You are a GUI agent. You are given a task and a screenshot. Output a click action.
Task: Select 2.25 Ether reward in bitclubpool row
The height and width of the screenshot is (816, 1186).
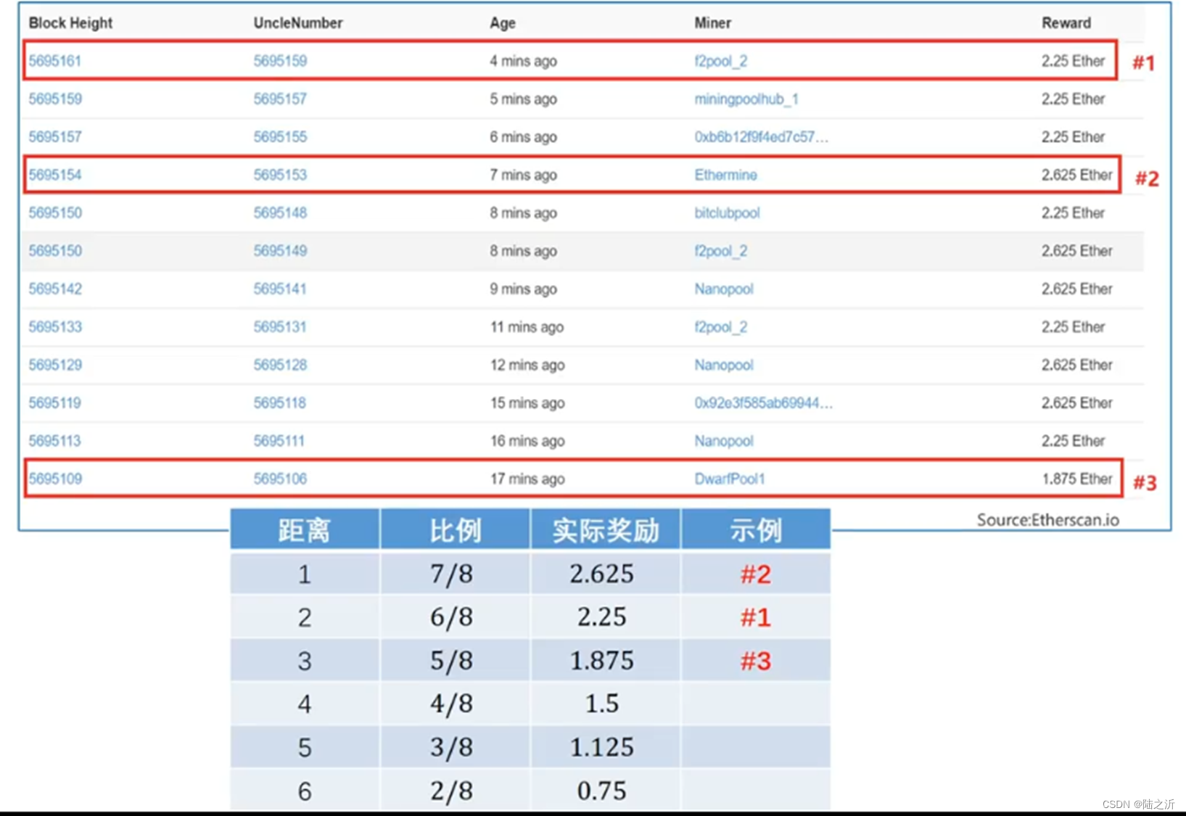[x=1074, y=213]
